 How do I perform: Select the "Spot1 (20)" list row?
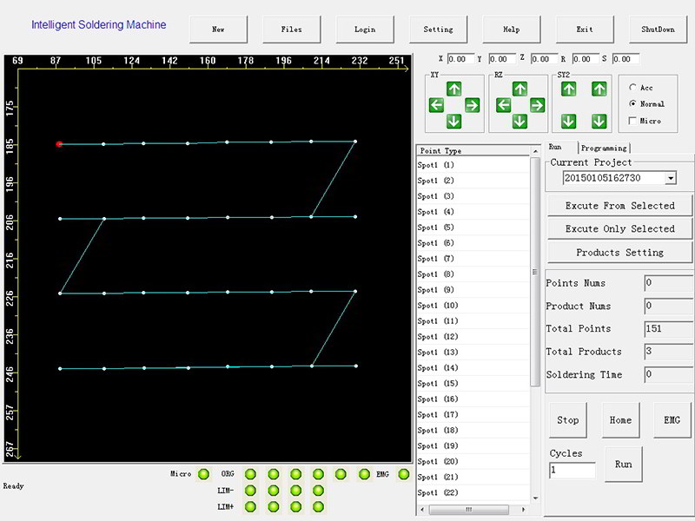(x=473, y=461)
